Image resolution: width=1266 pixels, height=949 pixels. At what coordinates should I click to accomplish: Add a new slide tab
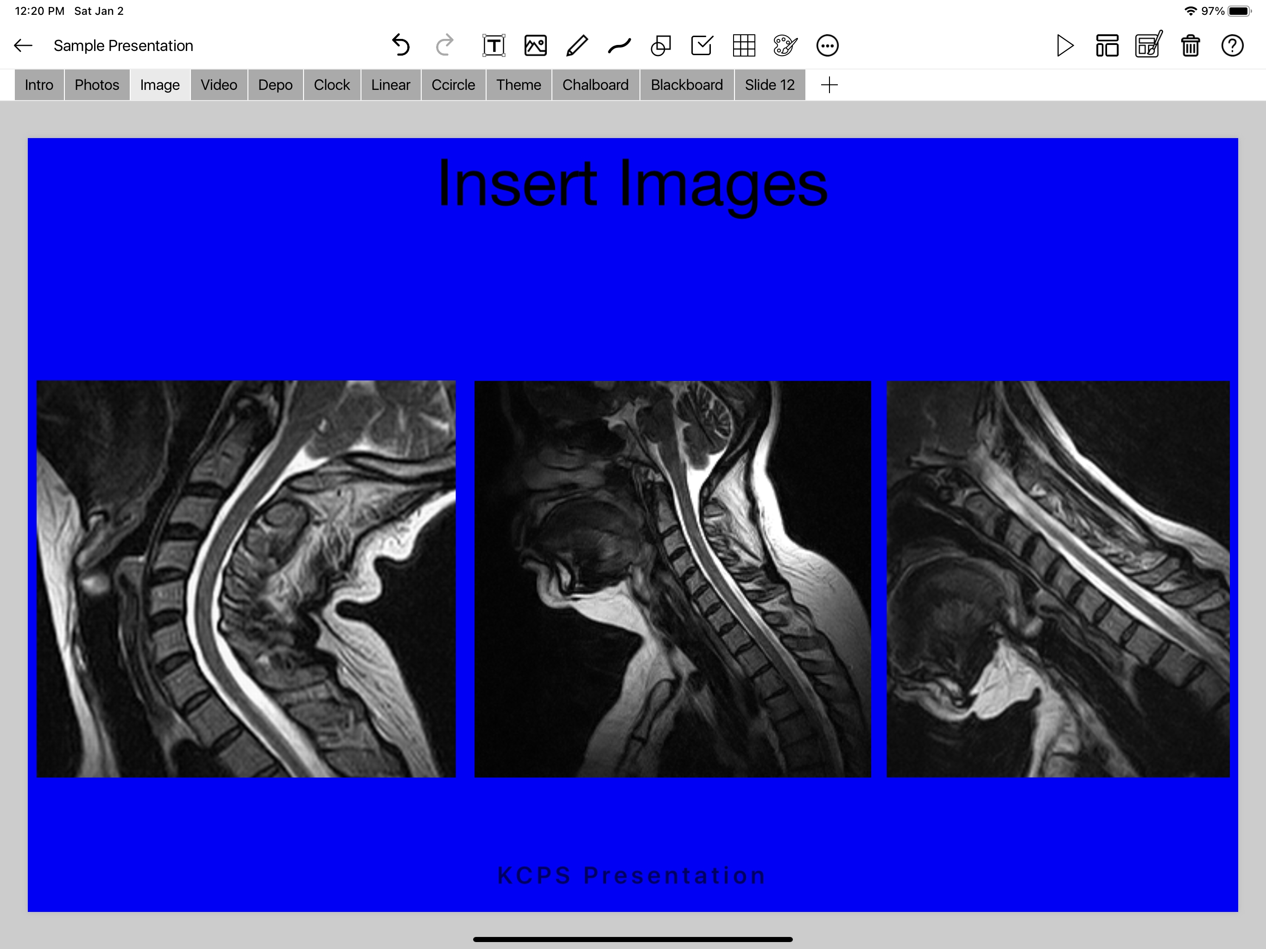click(x=829, y=85)
